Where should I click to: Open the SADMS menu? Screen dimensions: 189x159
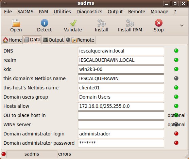[x=25, y=12]
